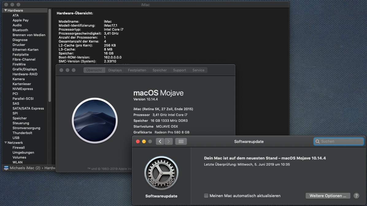Select Steuerung entry
The image size is (367, 206).
pos(21,123)
